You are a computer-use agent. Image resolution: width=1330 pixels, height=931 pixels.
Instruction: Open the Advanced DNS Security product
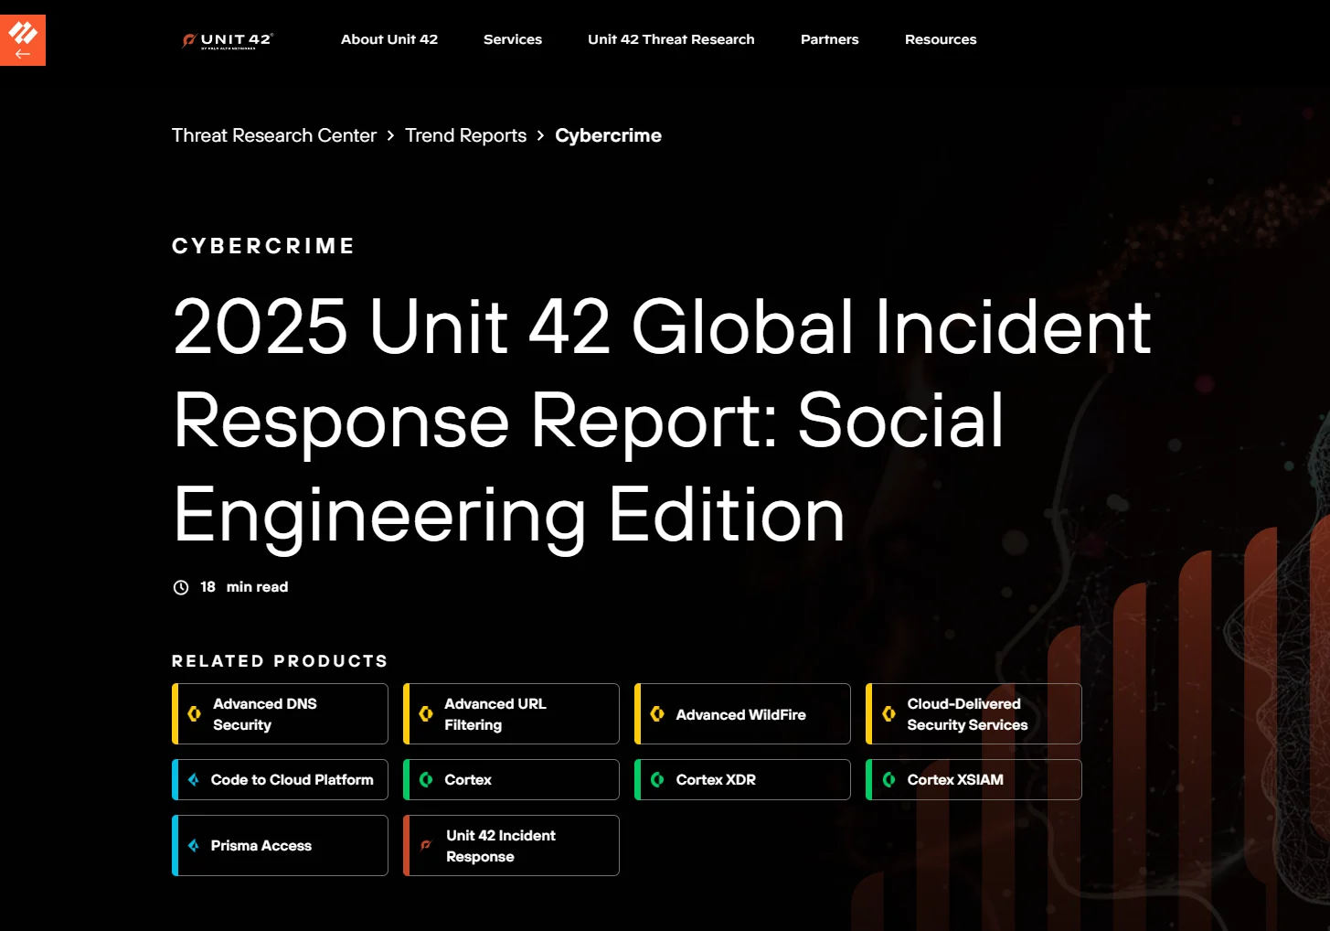click(280, 714)
